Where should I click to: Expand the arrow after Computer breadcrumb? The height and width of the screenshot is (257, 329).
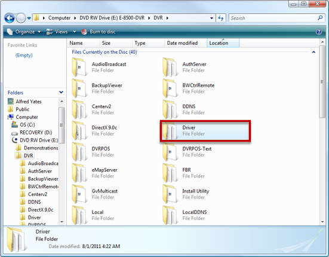[75, 18]
